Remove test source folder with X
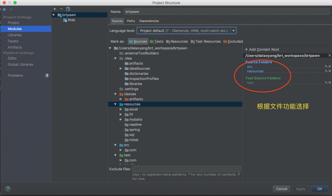This screenshot has width=332, height=196. click(x=330, y=82)
